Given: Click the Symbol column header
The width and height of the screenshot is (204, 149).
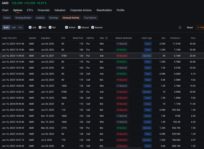Looking at the screenshot, I should point(33,38).
